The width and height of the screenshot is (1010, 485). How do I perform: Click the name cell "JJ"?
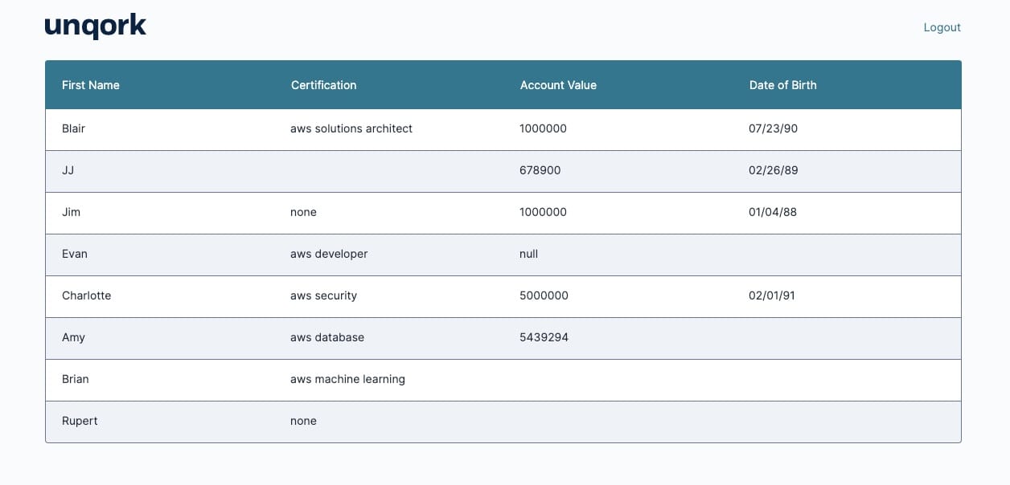coord(68,170)
